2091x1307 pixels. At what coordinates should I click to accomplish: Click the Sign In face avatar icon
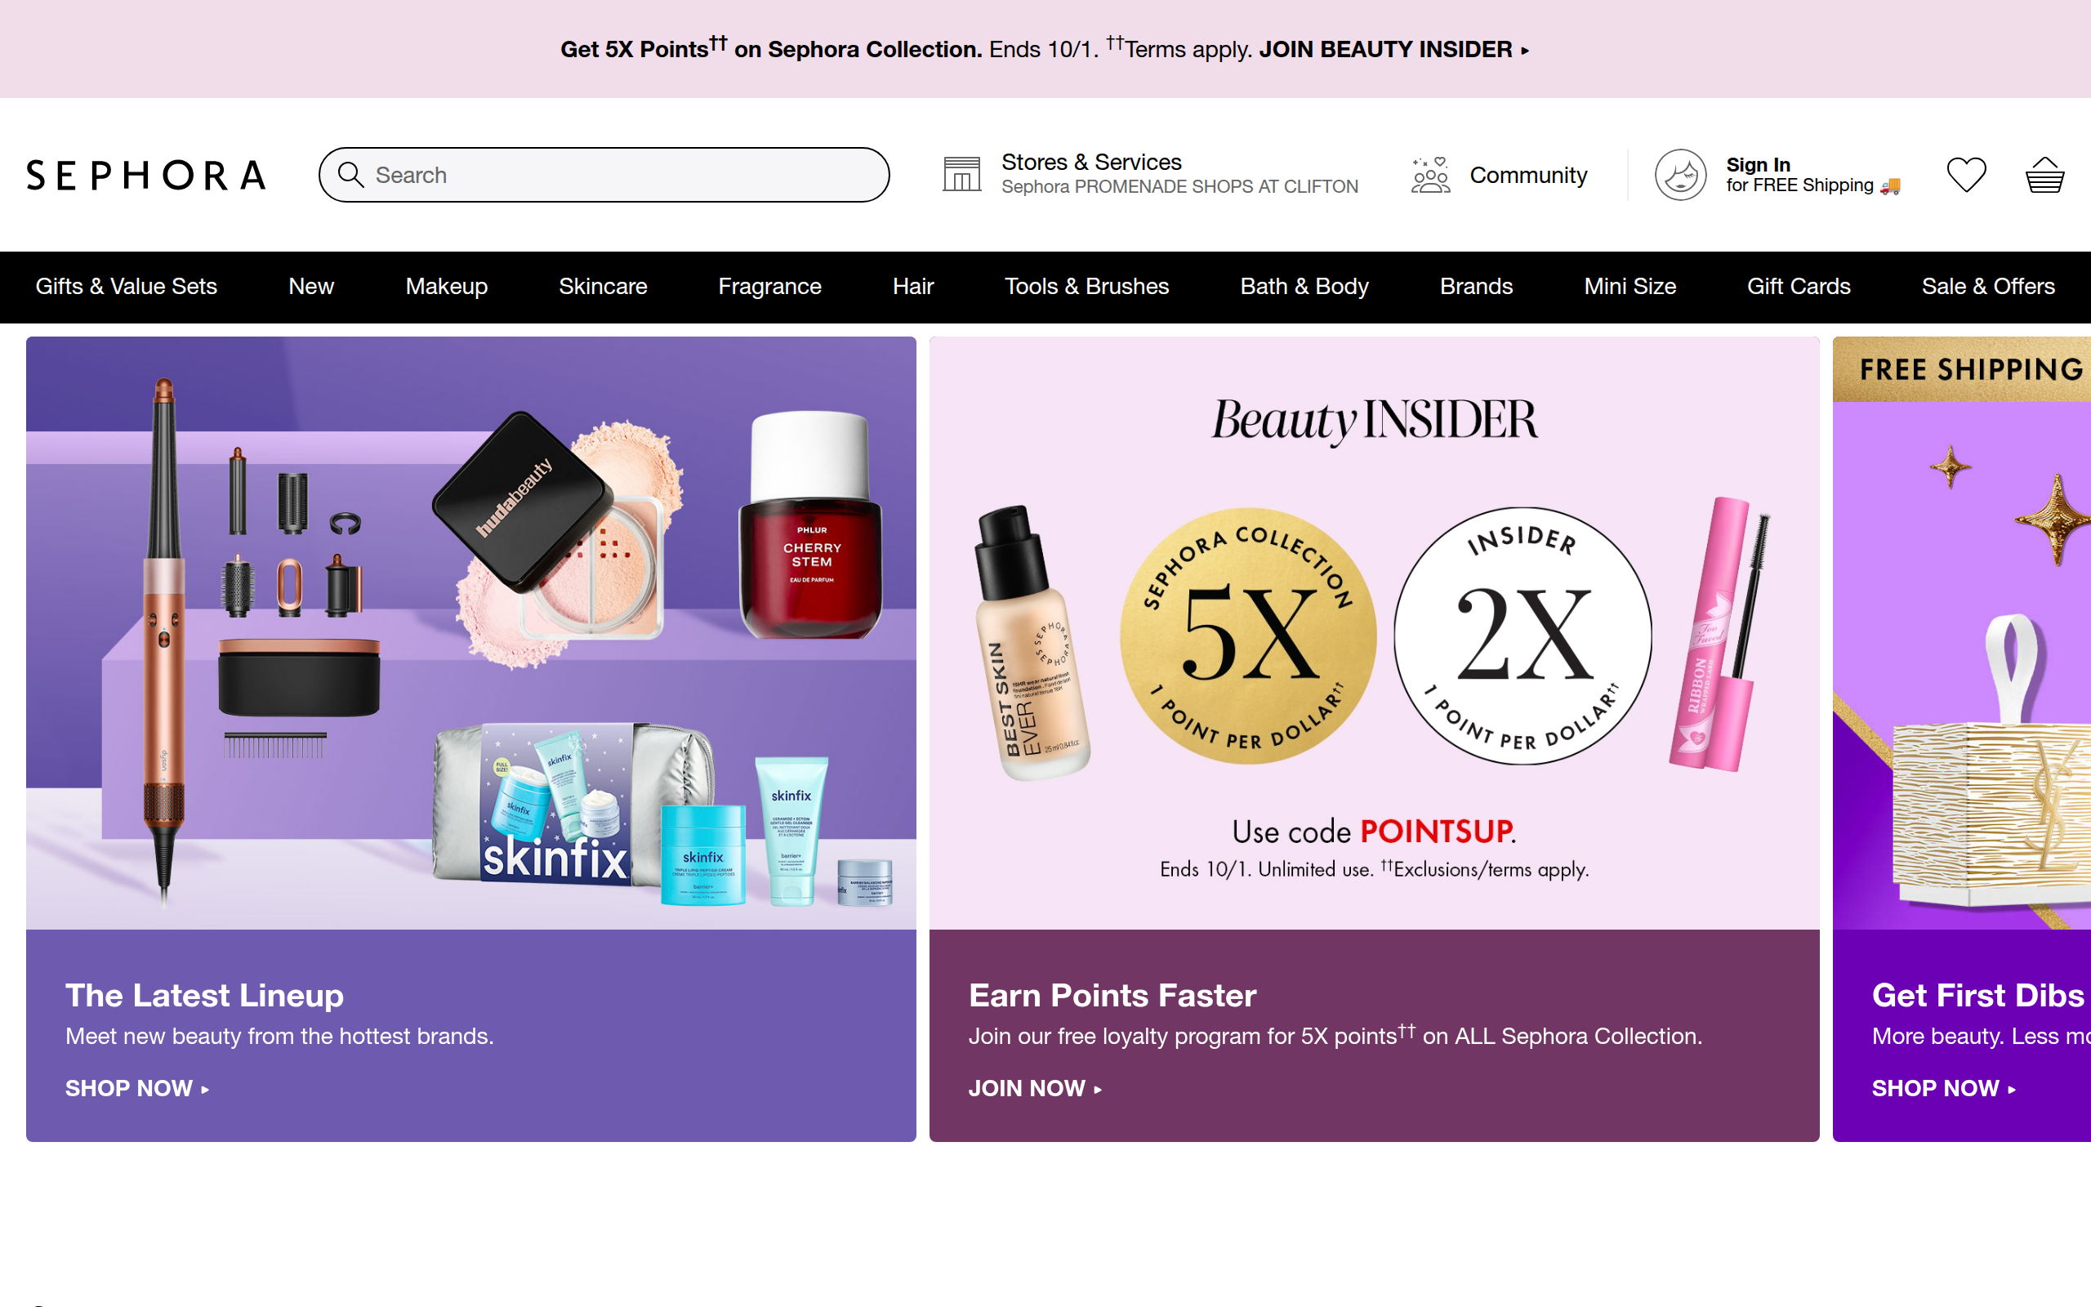(1679, 175)
